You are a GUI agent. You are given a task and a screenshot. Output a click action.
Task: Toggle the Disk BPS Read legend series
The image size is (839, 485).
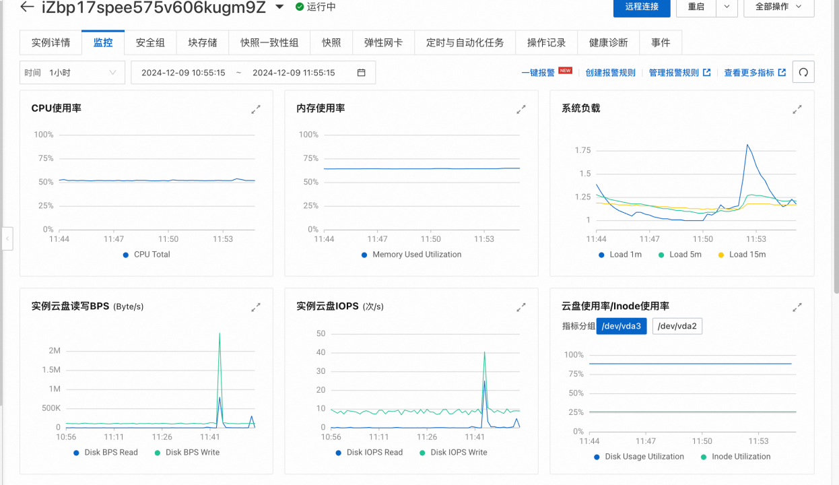tap(105, 453)
